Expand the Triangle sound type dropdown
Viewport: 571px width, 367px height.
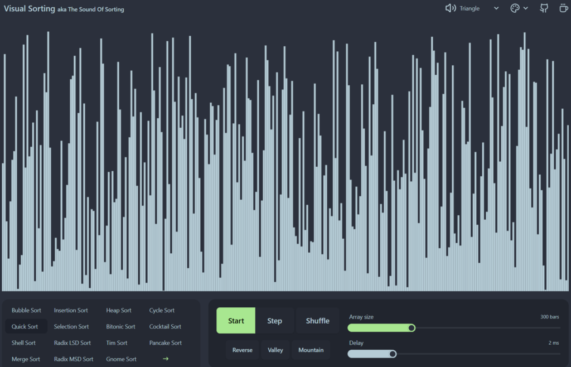coord(496,8)
